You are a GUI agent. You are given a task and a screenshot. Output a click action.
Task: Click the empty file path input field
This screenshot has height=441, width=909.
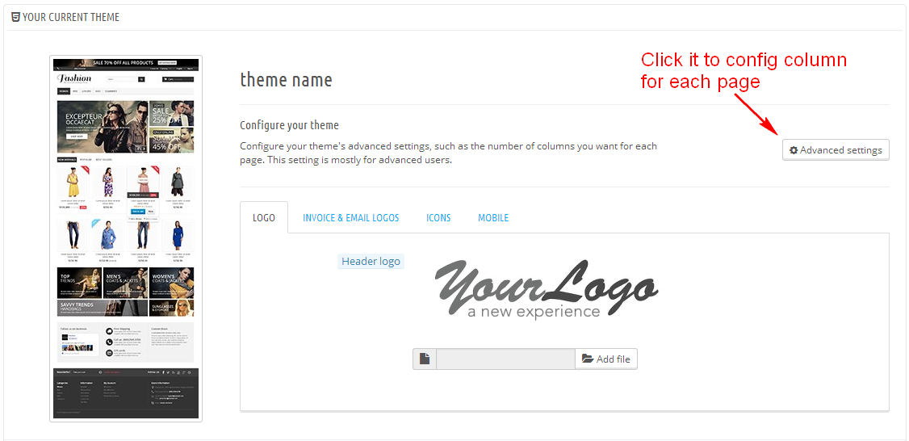click(506, 359)
